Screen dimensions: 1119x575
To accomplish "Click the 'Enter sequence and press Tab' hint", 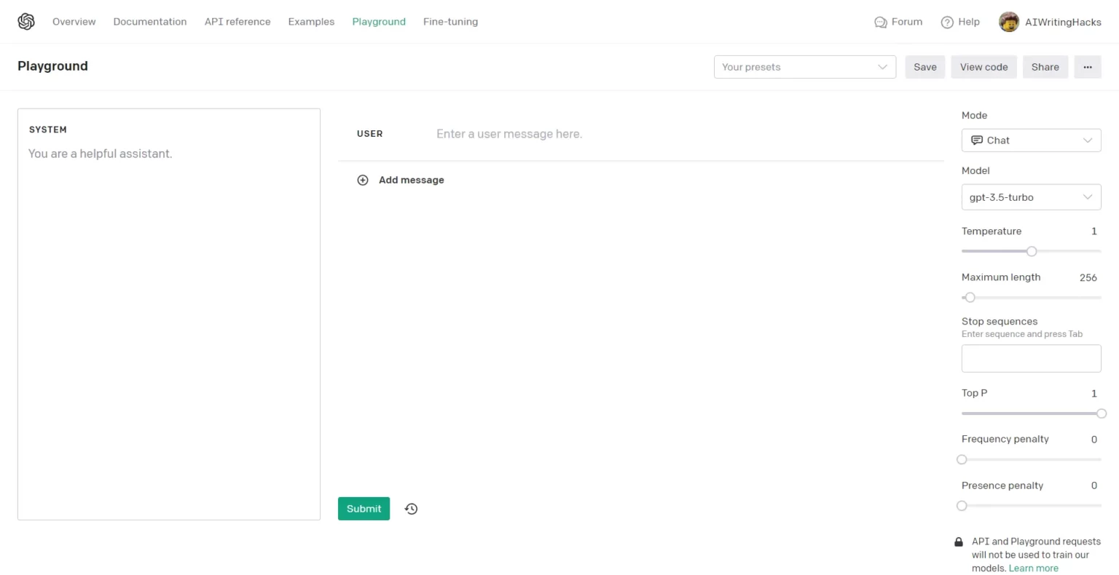I will (x=1022, y=334).
